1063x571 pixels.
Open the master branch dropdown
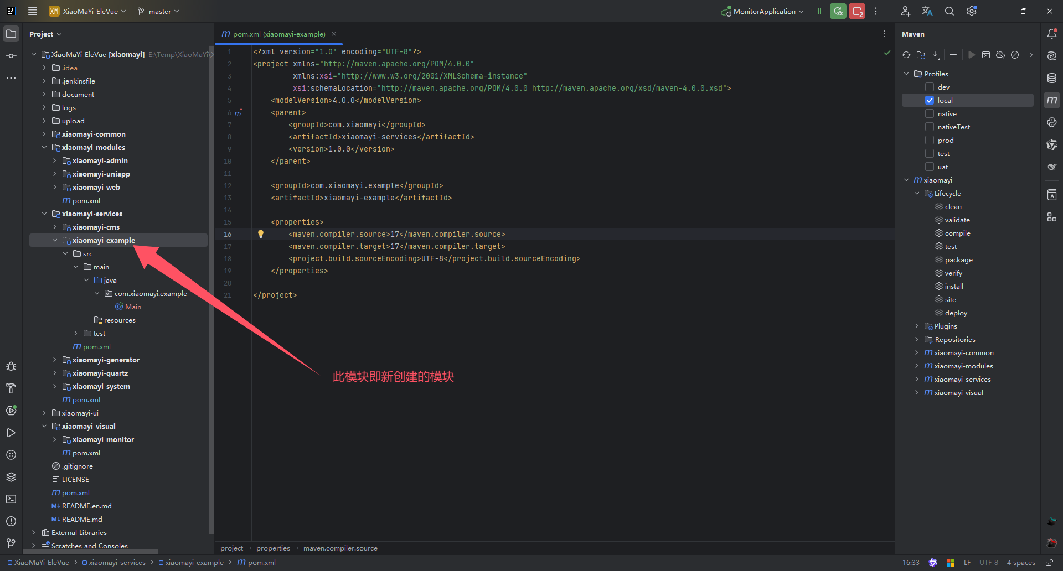(159, 11)
